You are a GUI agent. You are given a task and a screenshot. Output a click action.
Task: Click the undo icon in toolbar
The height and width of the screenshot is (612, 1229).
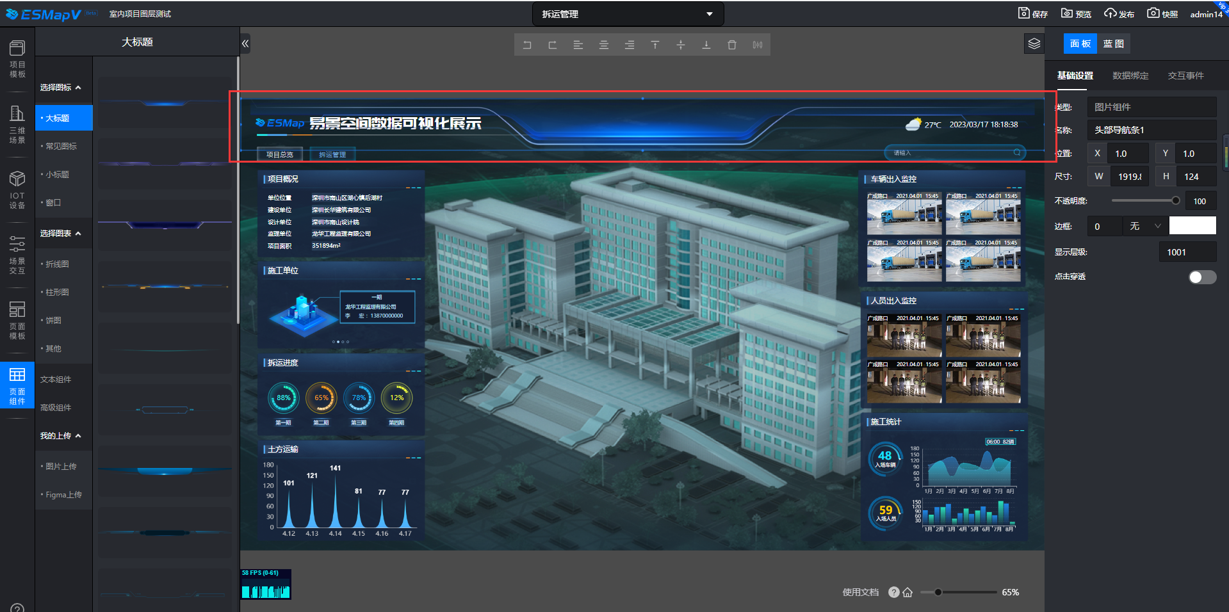[527, 45]
